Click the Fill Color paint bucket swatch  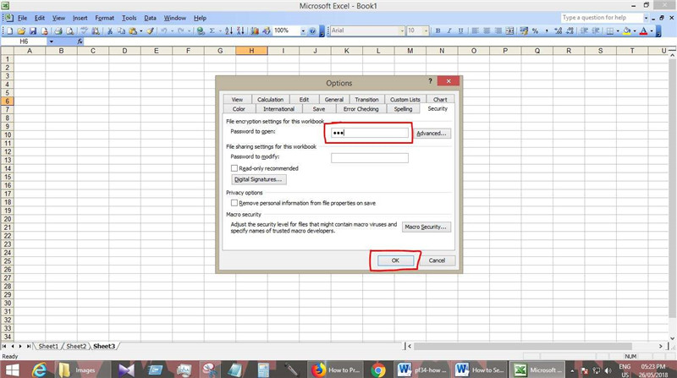(627, 30)
